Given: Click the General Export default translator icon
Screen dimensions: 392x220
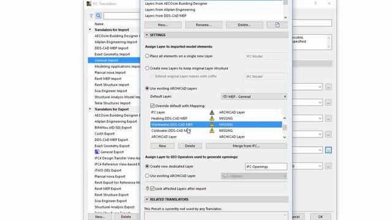Looking at the screenshot, I should [x=97, y=152].
